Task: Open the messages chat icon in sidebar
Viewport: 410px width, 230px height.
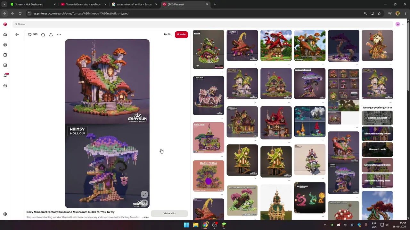Action: coord(5,86)
